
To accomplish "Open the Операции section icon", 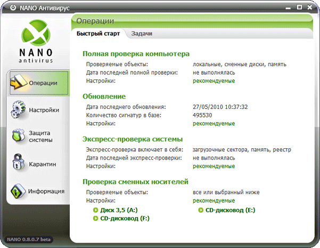I will coord(19,82).
